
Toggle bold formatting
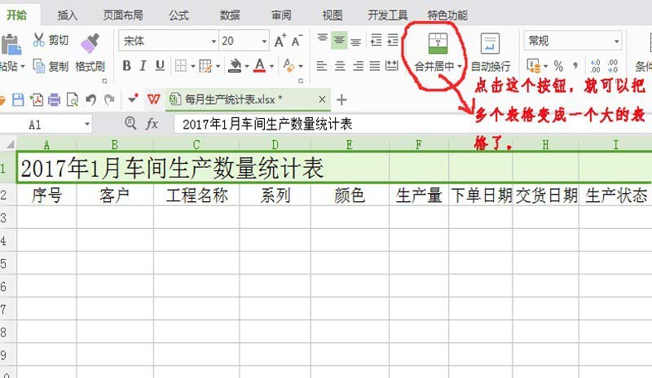pos(127,66)
